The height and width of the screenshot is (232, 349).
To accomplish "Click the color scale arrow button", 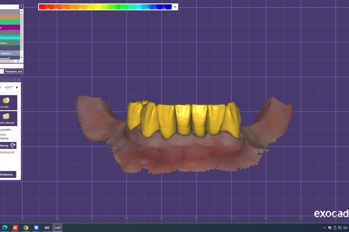I will pyautogui.click(x=175, y=7).
